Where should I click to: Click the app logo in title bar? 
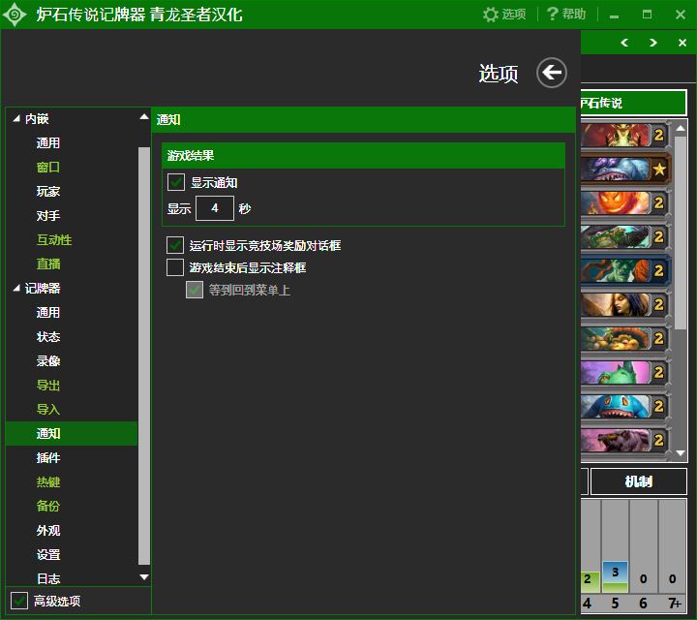click(15, 15)
